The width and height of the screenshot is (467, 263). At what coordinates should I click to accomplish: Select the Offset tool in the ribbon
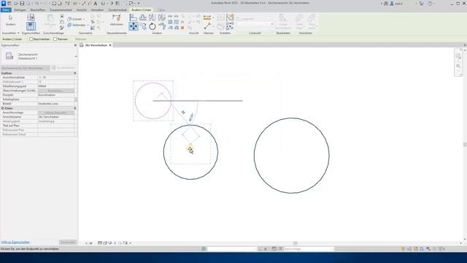[143, 18]
